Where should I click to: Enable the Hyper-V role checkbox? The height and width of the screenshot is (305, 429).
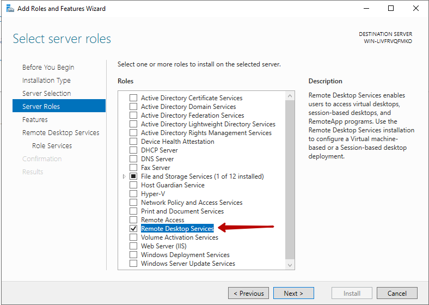pyautogui.click(x=133, y=194)
